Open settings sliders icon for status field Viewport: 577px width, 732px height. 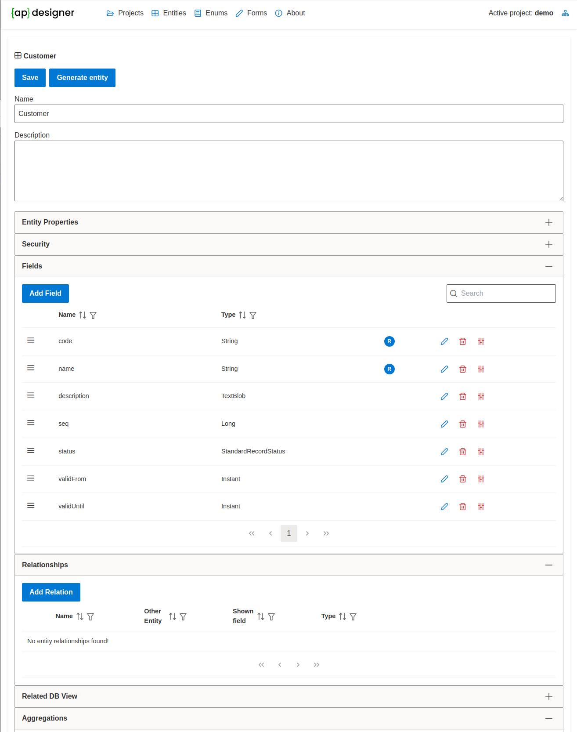click(x=481, y=452)
